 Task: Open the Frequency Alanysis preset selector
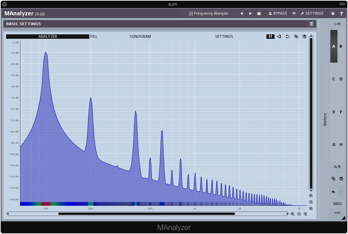[x=208, y=13]
